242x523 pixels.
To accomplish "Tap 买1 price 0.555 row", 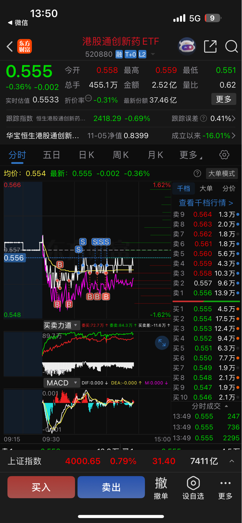I will [206, 309].
